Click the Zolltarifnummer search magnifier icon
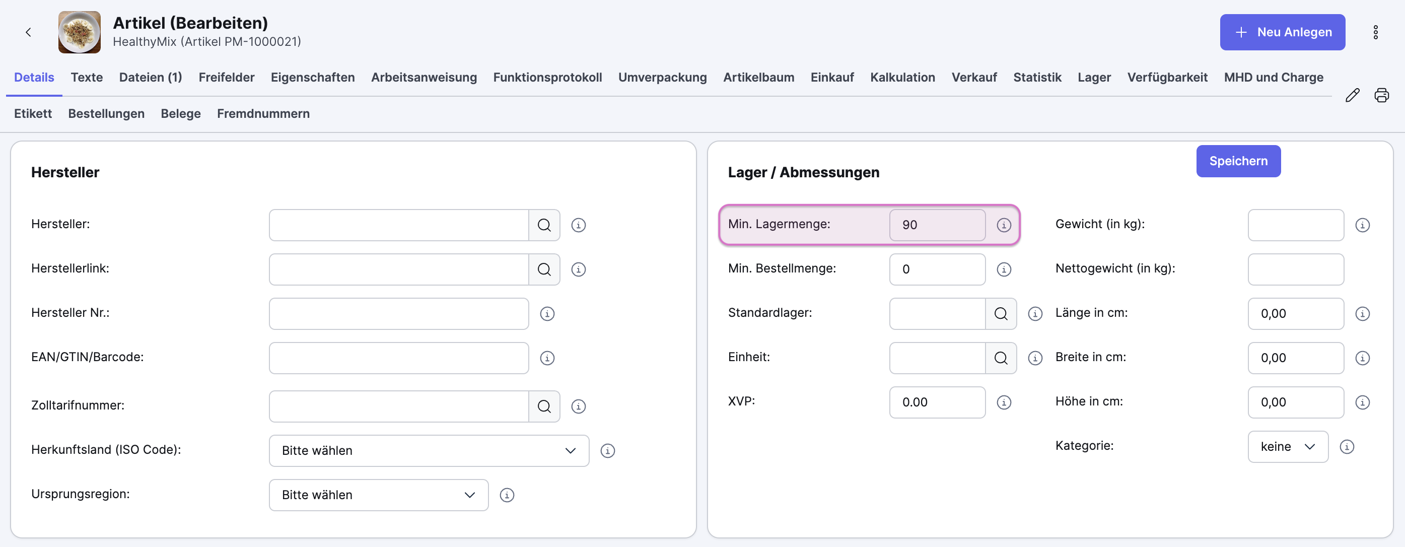 (x=544, y=406)
